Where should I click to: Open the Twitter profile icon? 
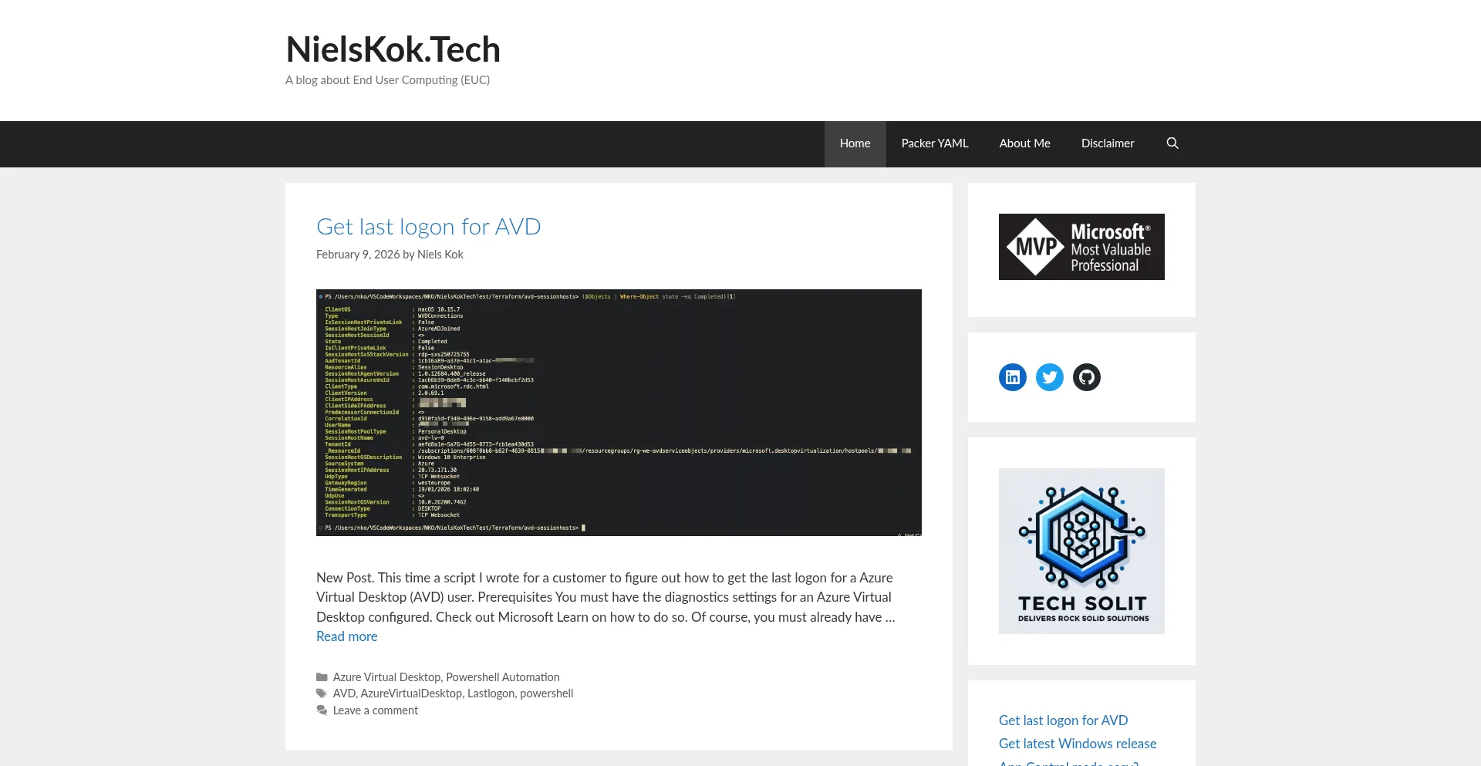click(x=1050, y=377)
